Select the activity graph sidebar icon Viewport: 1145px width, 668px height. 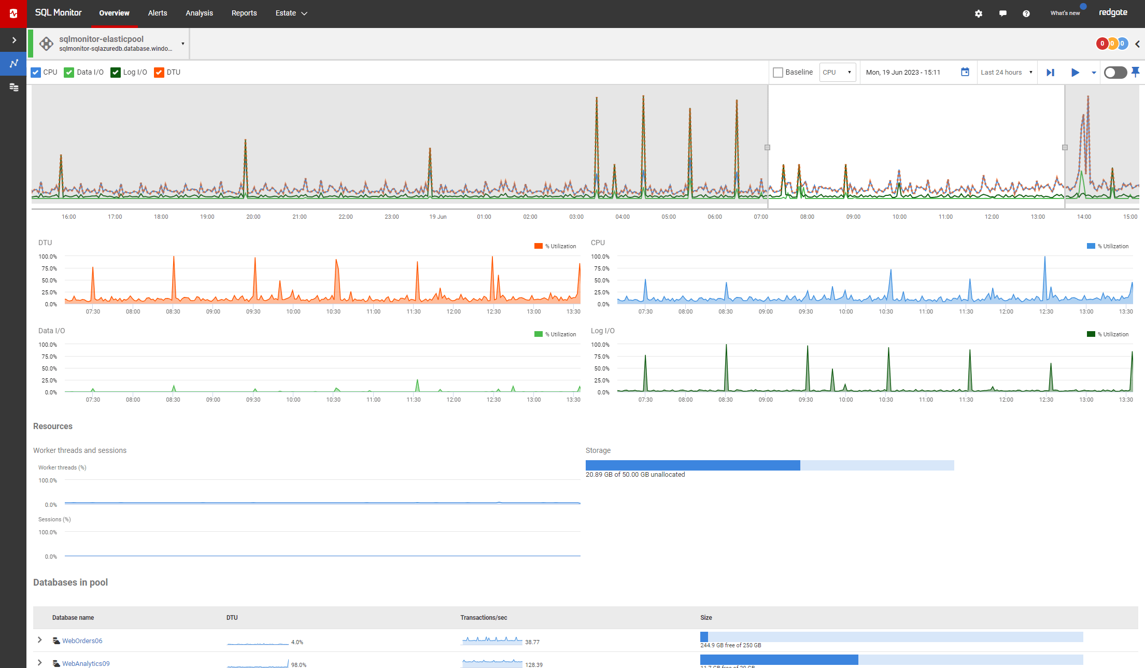coord(13,64)
